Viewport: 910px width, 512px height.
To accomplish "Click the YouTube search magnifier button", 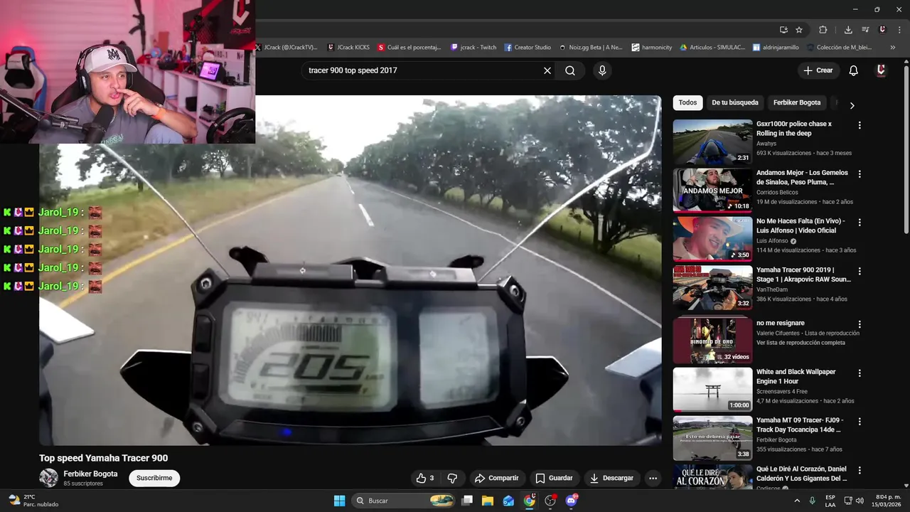I will point(570,70).
